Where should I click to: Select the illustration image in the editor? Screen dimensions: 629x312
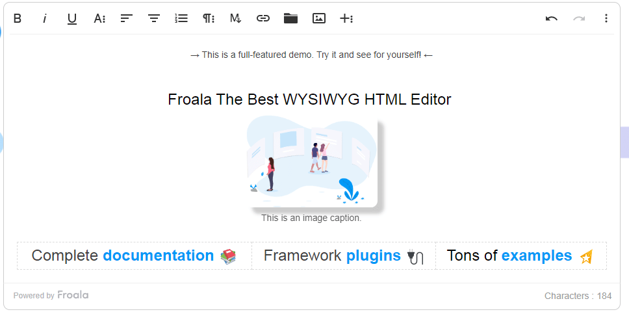pyautogui.click(x=312, y=162)
